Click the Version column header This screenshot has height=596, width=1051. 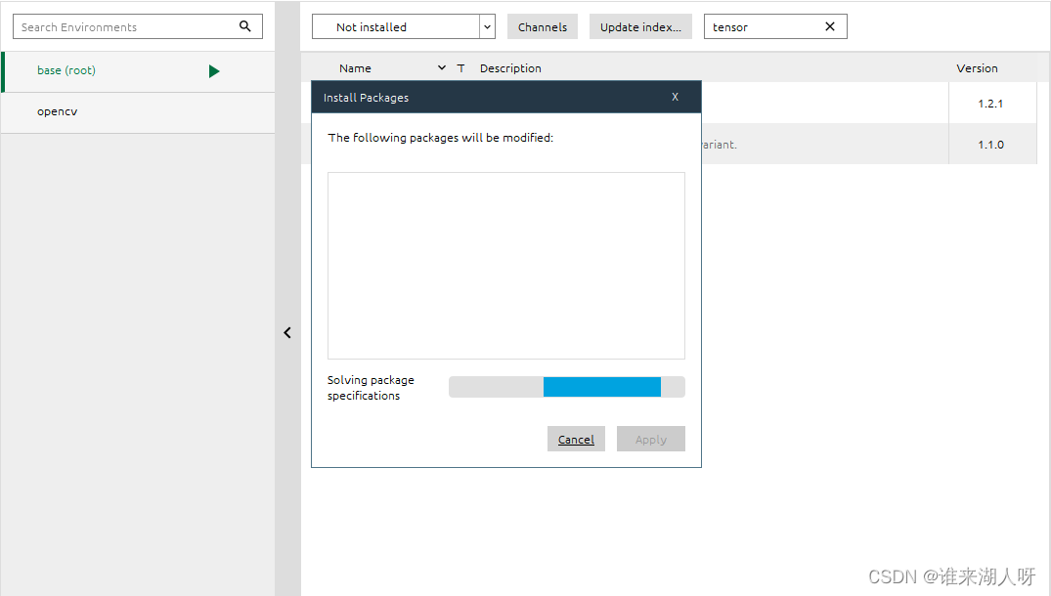pyautogui.click(x=977, y=67)
